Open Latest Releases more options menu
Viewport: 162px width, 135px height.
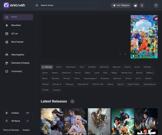[72, 101]
